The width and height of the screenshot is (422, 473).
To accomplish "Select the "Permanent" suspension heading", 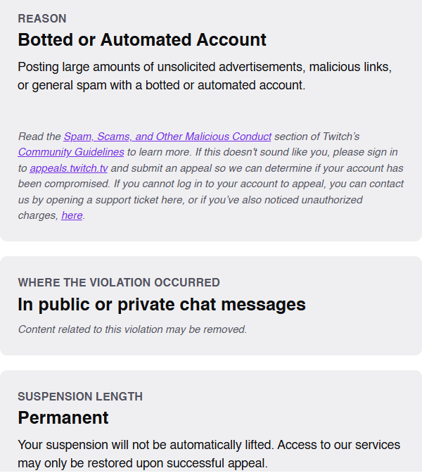I will point(63,418).
